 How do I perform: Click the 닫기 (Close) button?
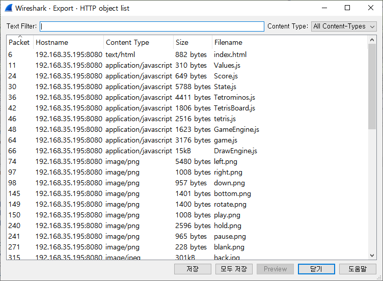(x=316, y=269)
